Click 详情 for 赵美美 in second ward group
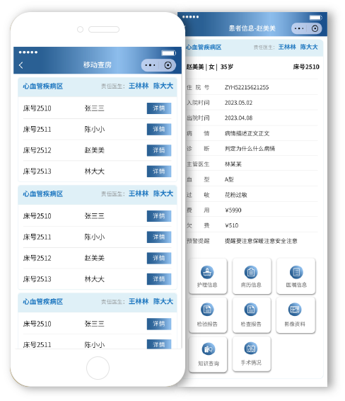The image size is (345, 401). click(x=159, y=258)
